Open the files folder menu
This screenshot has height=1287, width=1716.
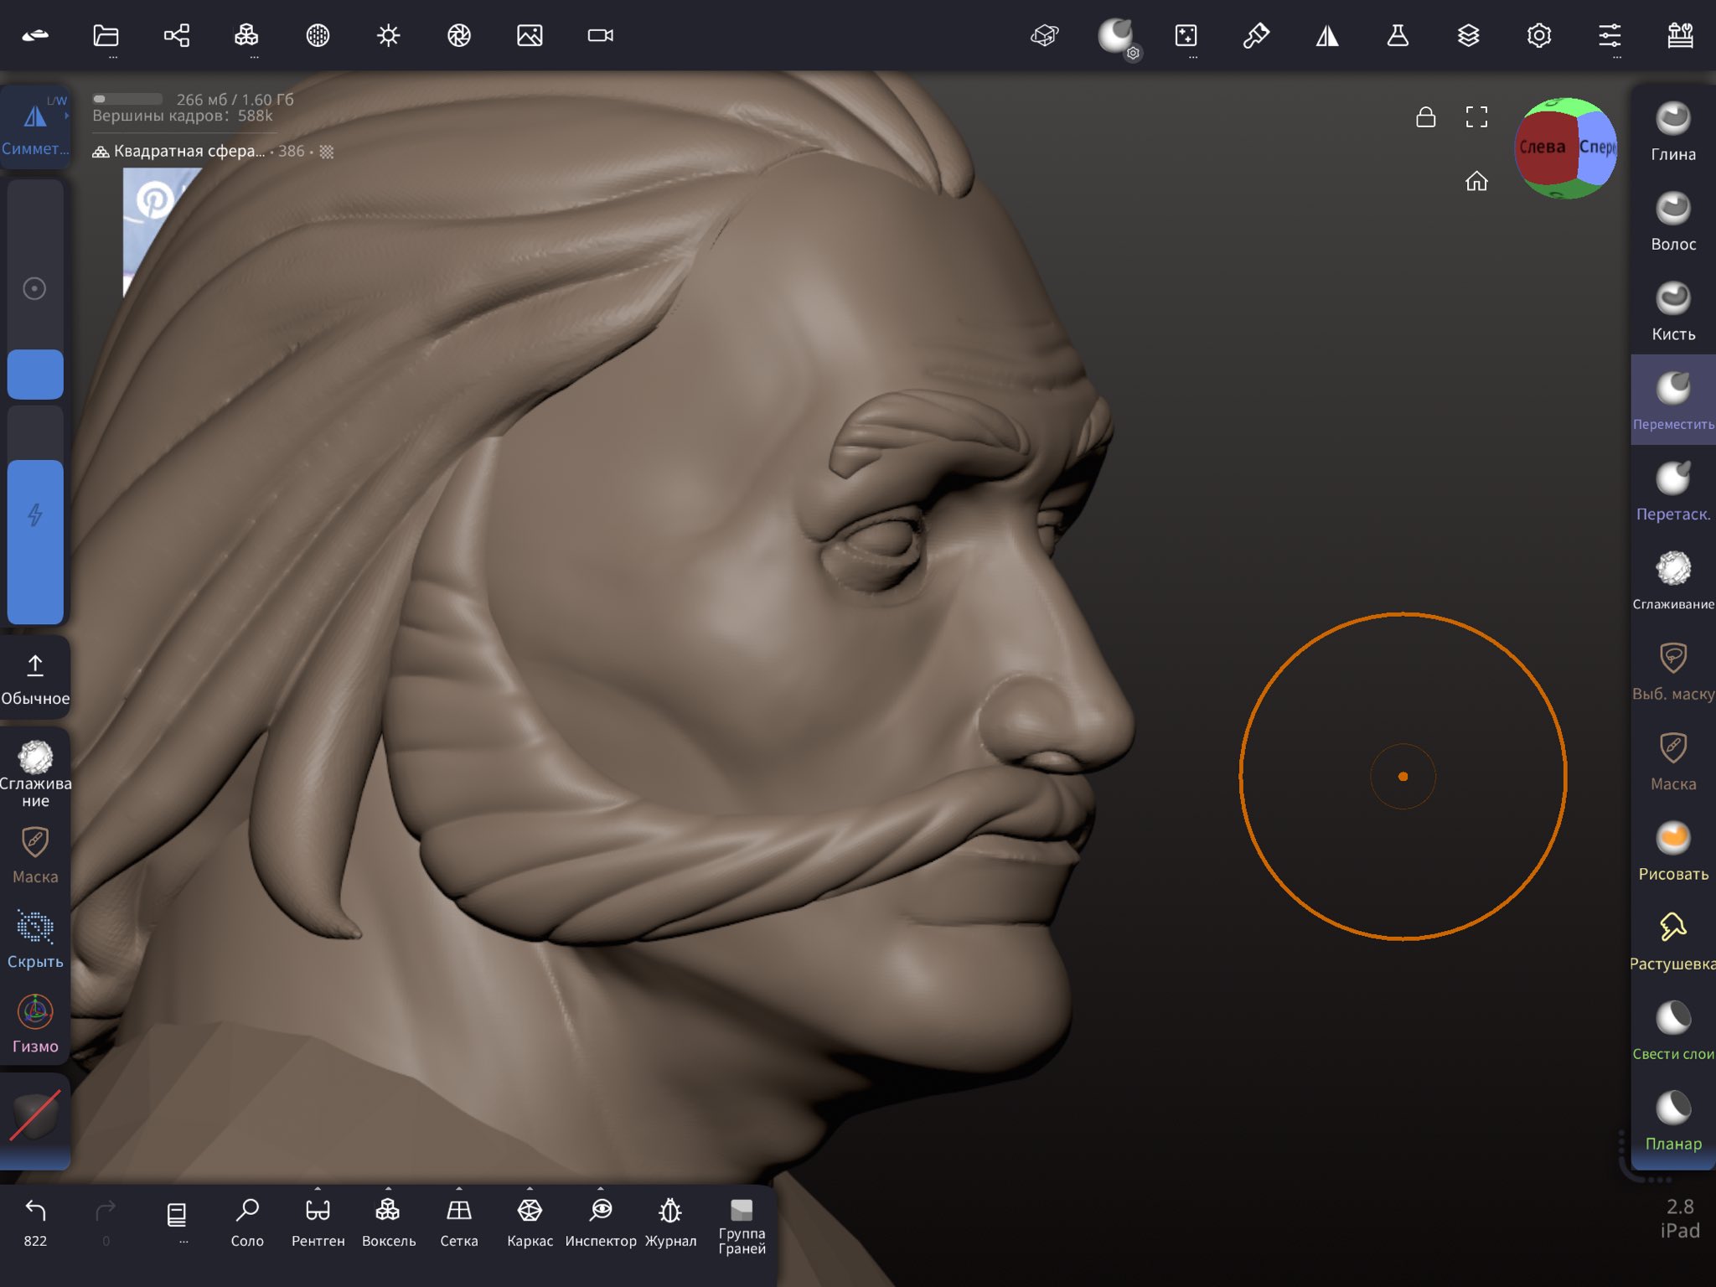point(106,35)
